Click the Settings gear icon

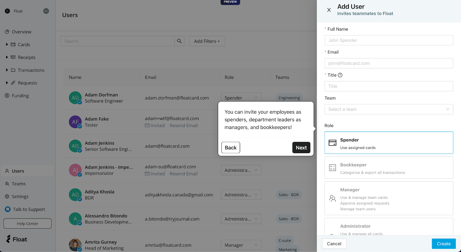click(7, 196)
